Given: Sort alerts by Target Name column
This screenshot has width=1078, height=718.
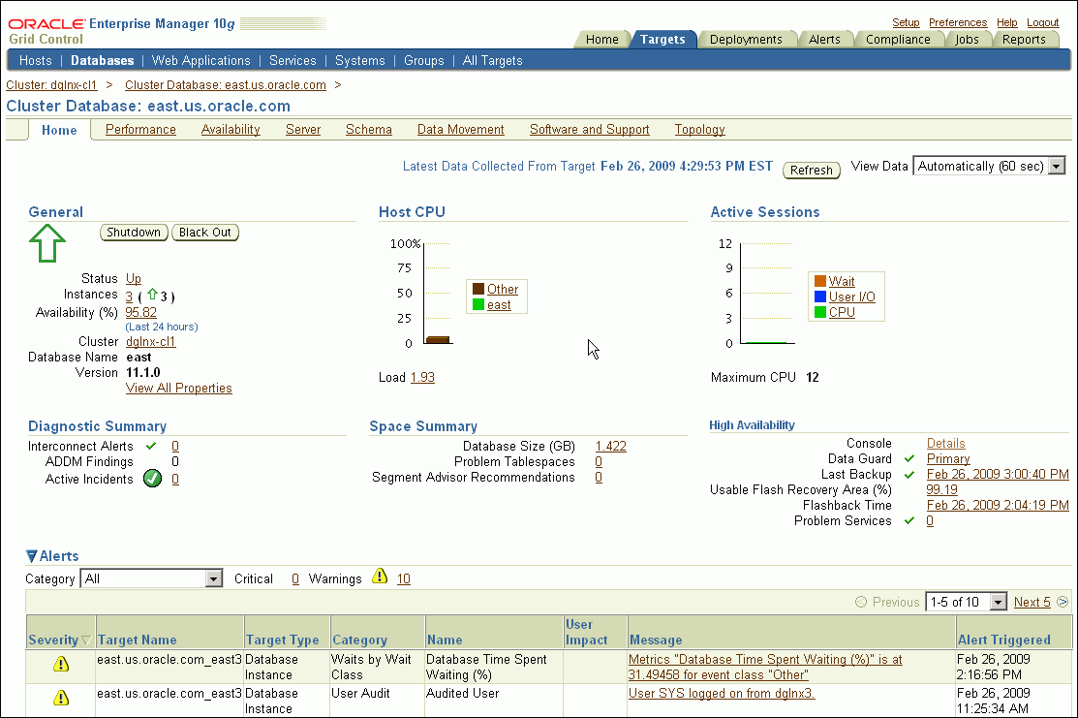Looking at the screenshot, I should 137,640.
